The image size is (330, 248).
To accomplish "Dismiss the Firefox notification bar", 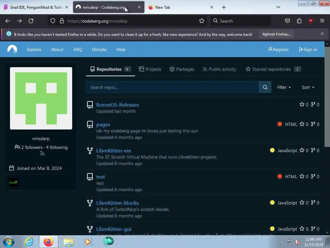I will click(x=322, y=34).
